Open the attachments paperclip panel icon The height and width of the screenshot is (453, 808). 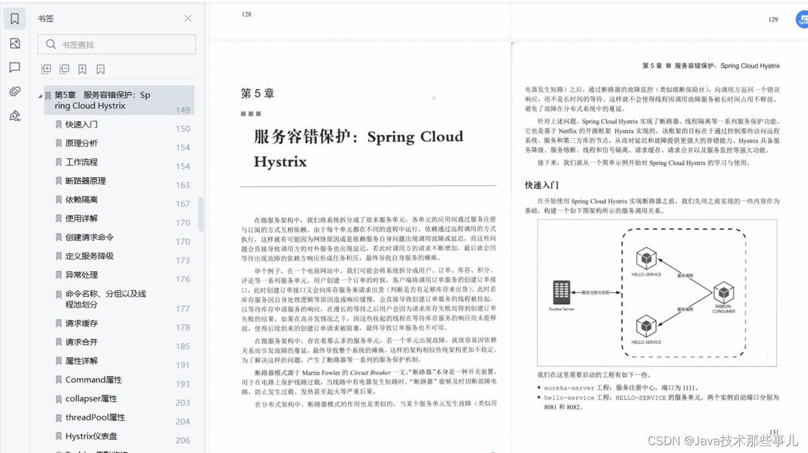coord(14,92)
